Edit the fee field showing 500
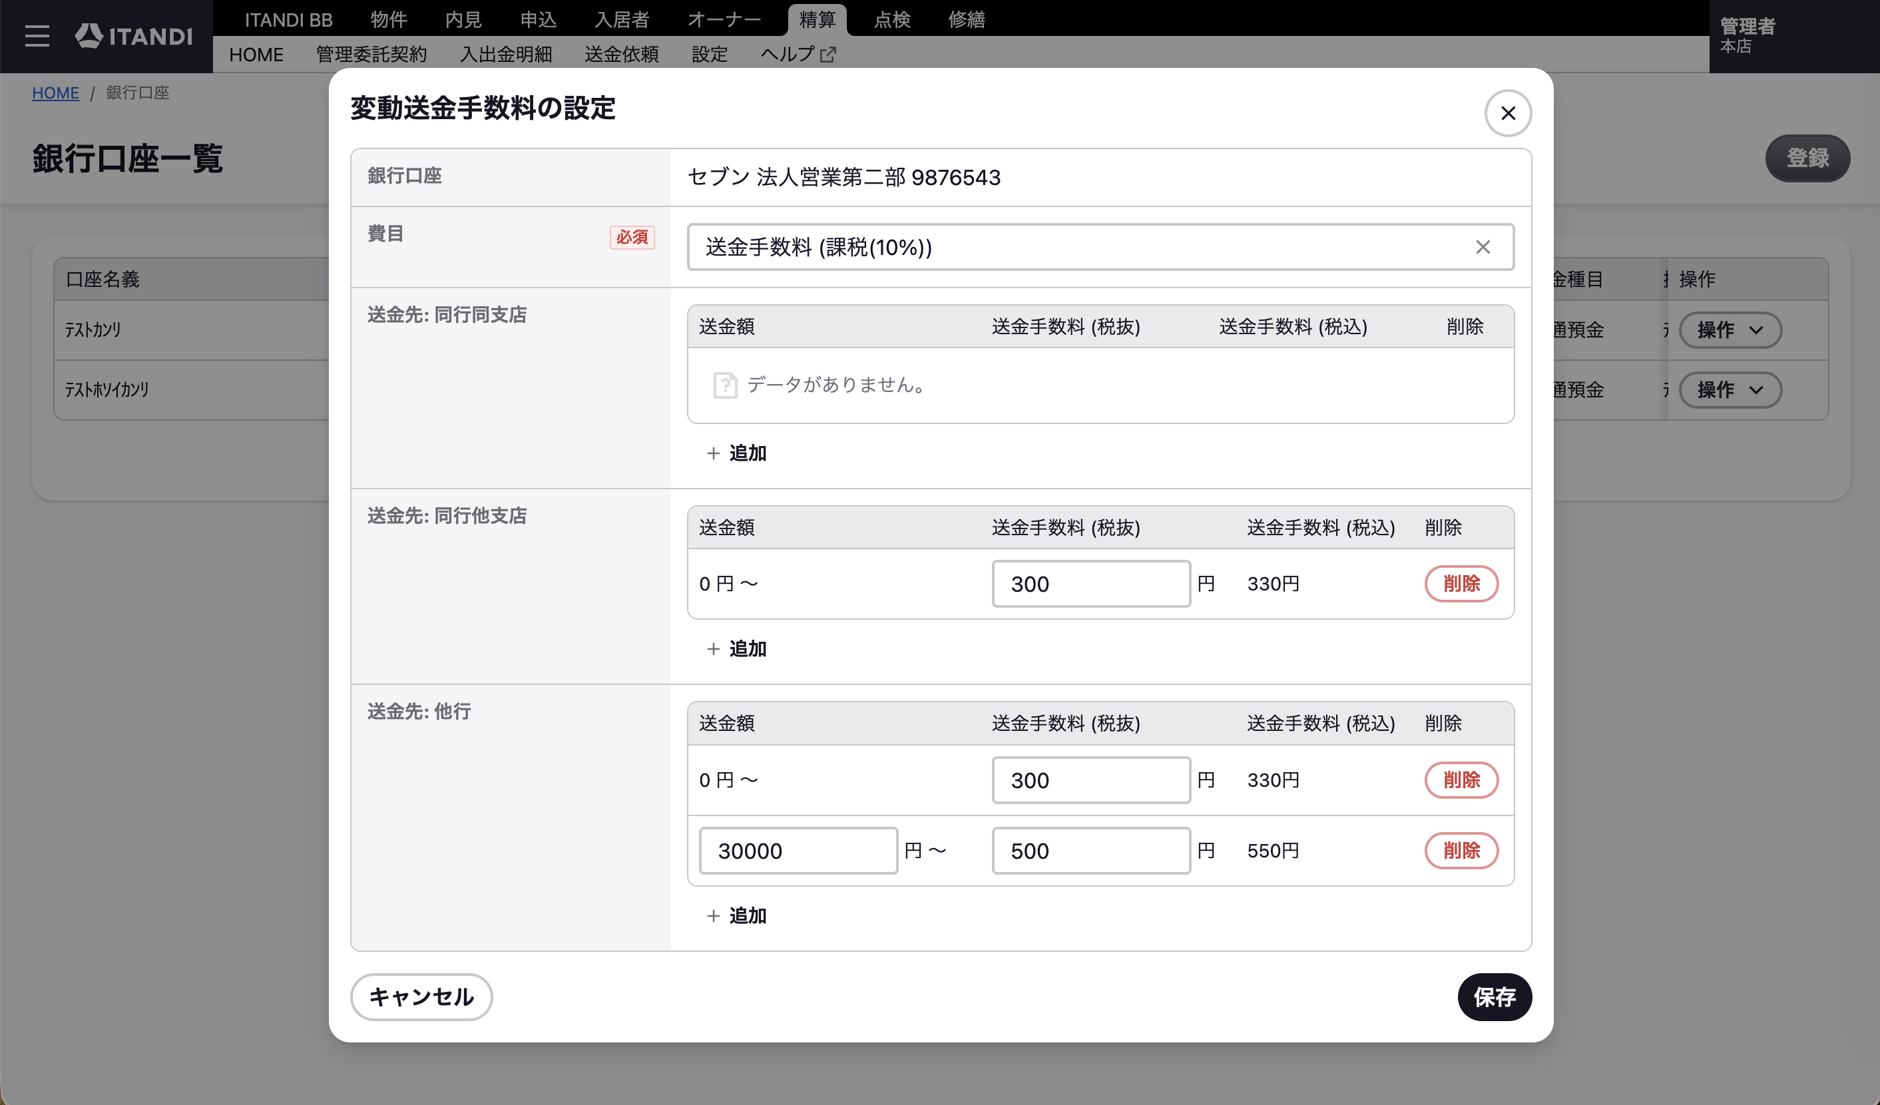The width and height of the screenshot is (1880, 1105). (x=1090, y=851)
